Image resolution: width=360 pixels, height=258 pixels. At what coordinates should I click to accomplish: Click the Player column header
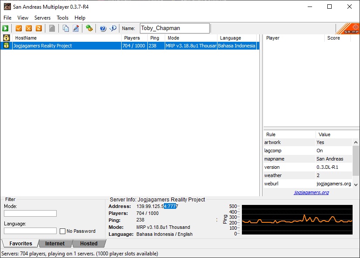coord(294,38)
